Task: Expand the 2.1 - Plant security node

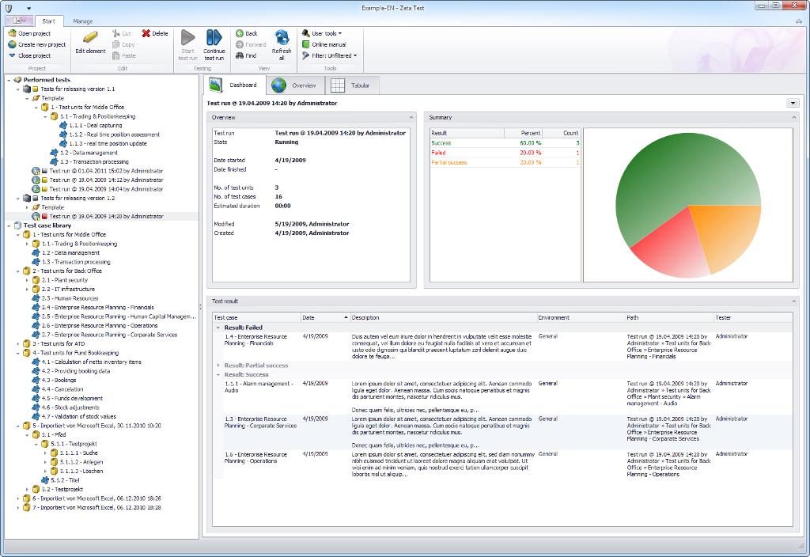Action: (x=27, y=280)
